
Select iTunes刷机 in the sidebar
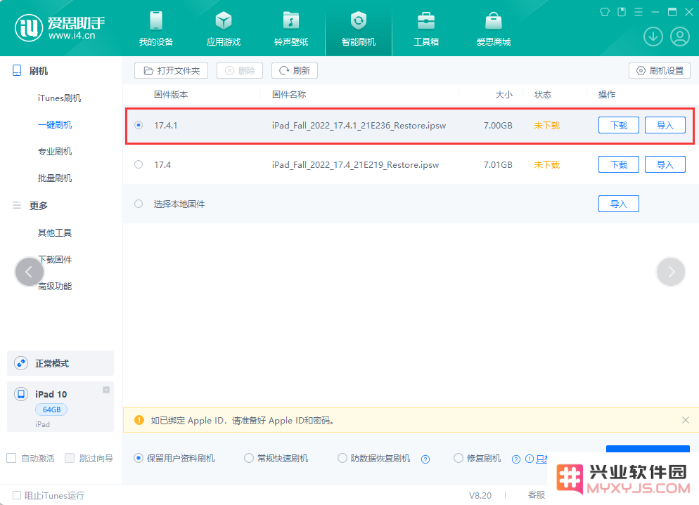click(59, 98)
